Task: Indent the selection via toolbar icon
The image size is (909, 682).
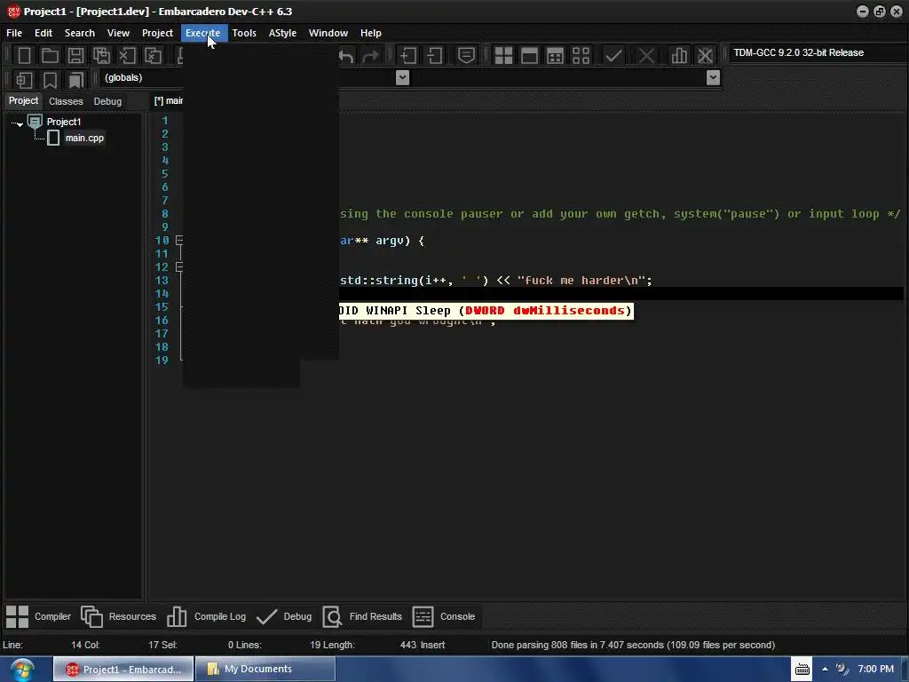Action: [408, 56]
